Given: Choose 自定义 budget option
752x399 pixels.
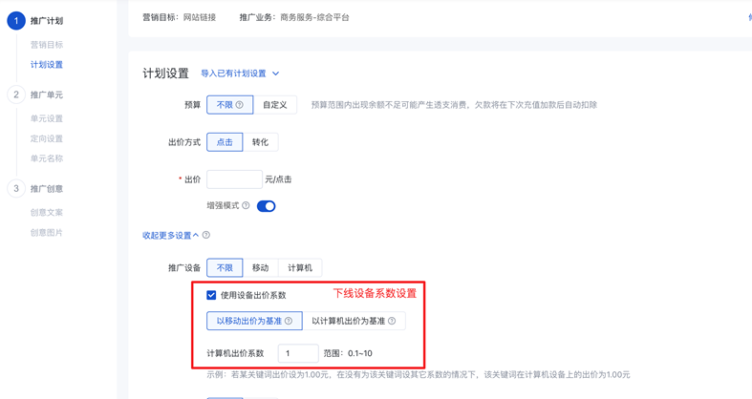Looking at the screenshot, I should pyautogui.click(x=274, y=105).
